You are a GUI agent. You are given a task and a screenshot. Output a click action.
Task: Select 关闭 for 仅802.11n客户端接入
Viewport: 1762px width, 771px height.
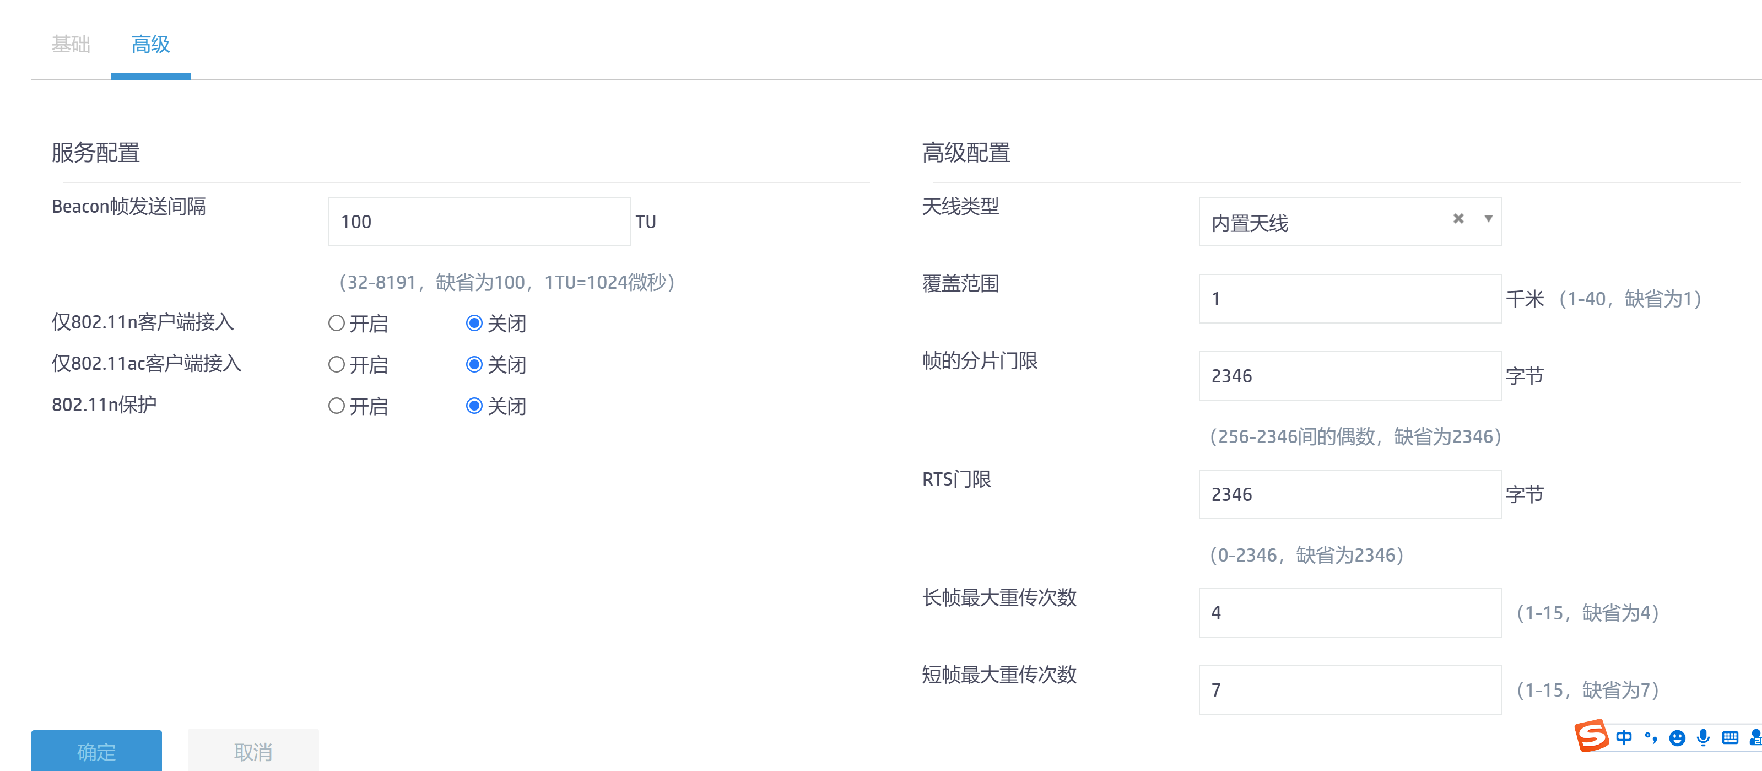[474, 323]
